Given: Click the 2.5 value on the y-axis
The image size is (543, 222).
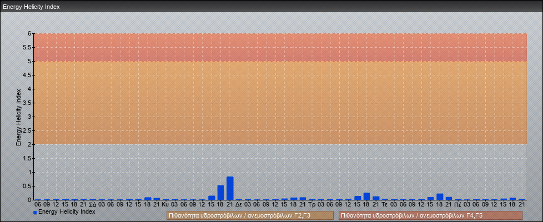Looking at the screenshot, I should 27,130.
